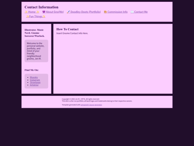Click the Artistree link

point(34,85)
